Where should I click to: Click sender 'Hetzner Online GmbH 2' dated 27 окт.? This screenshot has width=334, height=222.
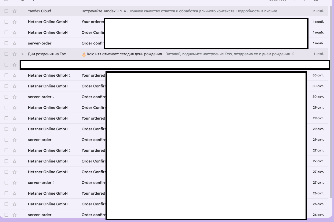tap(49, 150)
